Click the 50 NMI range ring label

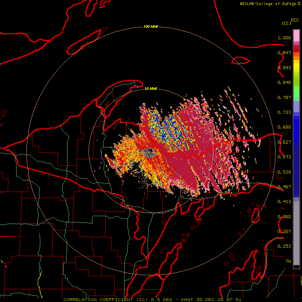[x=151, y=89]
